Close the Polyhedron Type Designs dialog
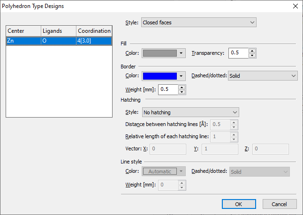 pyautogui.click(x=295, y=6)
